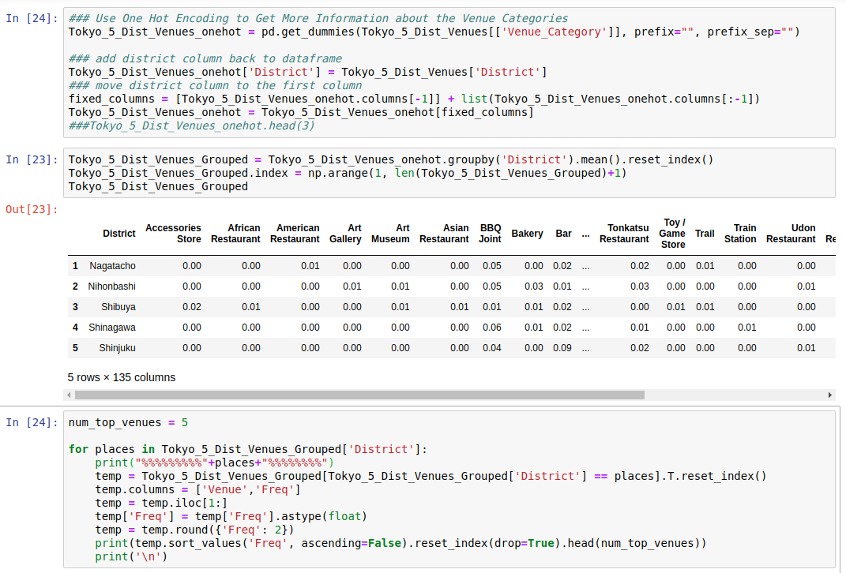
Task: Click the 'Bar' column header
Action: tap(563, 234)
